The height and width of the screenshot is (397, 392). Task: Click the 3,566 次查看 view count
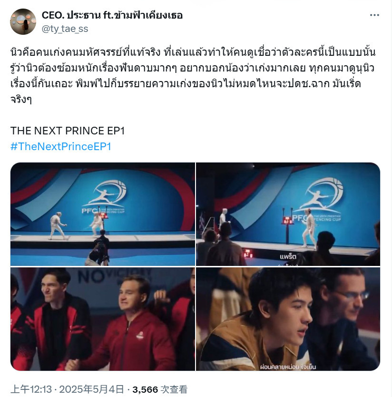tap(160, 389)
